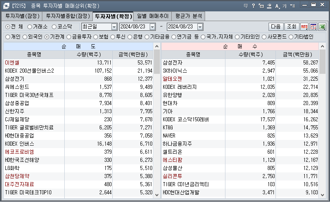
Task: Click the Korean '가' font icon
Action: (284, 6)
